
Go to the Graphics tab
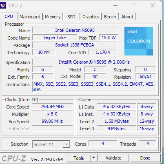pyautogui.click(x=91, y=17)
